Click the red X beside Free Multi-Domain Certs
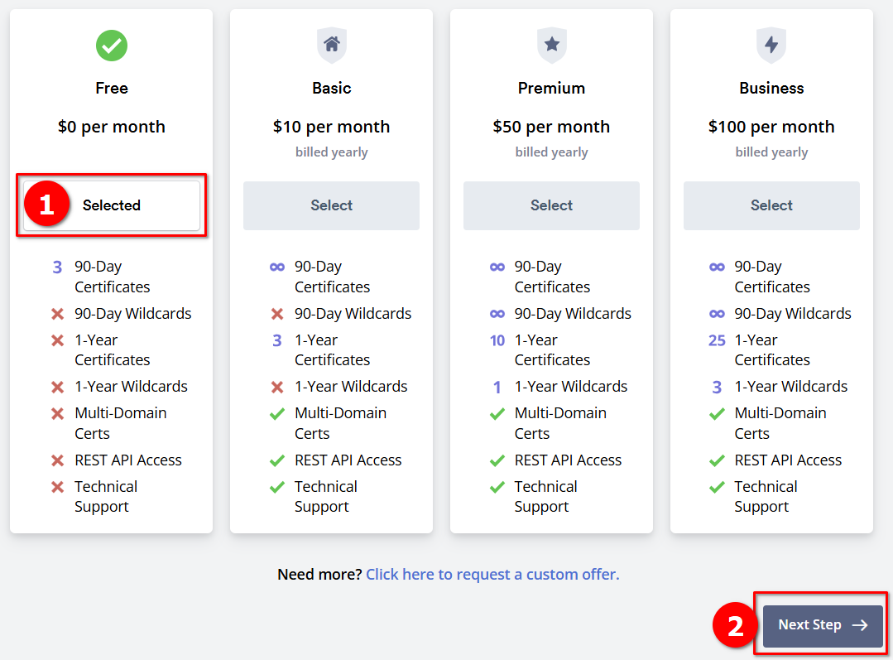Image resolution: width=893 pixels, height=660 pixels. (x=58, y=414)
